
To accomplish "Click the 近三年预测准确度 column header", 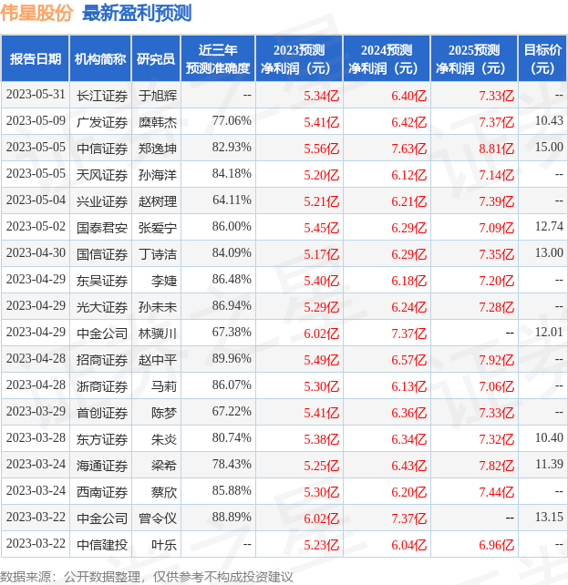I will point(218,58).
